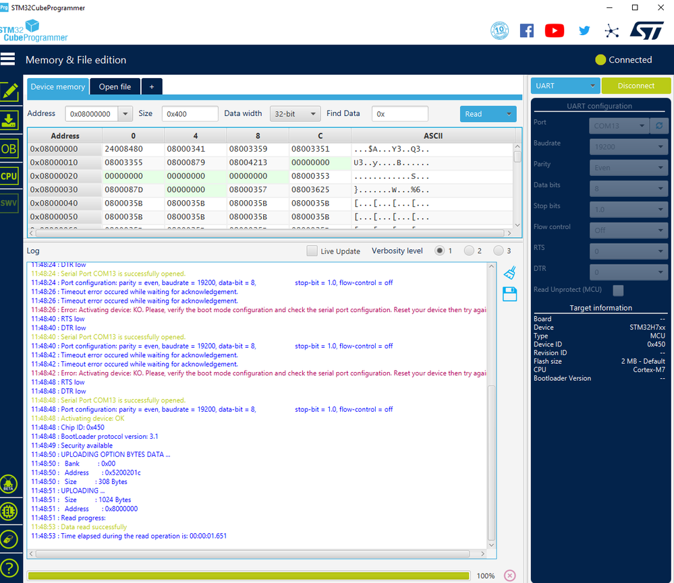Open the SWV panel
The width and height of the screenshot is (674, 583).
click(x=9, y=203)
